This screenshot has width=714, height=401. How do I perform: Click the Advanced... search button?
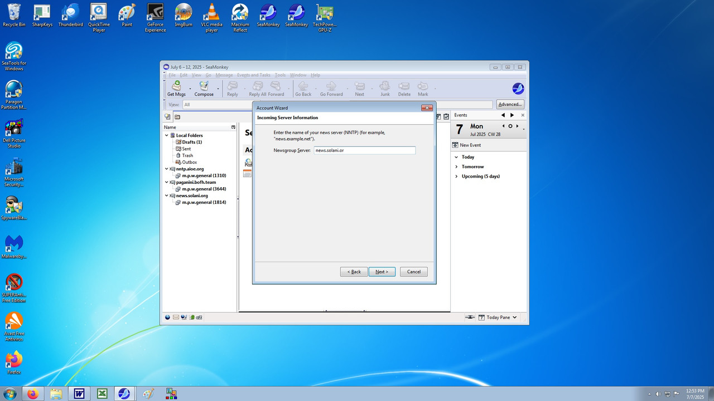510,104
